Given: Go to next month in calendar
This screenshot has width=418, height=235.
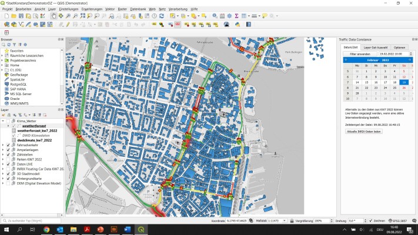Looking at the screenshot, I should pyautogui.click(x=410, y=60).
